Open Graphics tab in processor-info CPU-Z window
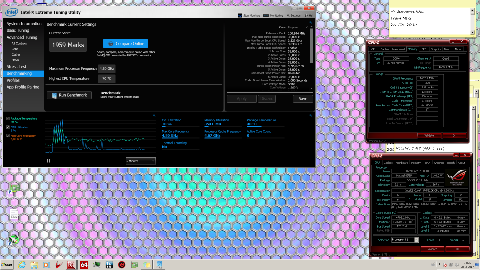The image size is (480, 270). (439, 163)
